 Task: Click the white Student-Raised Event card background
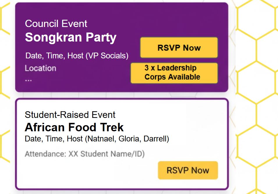click(87, 174)
